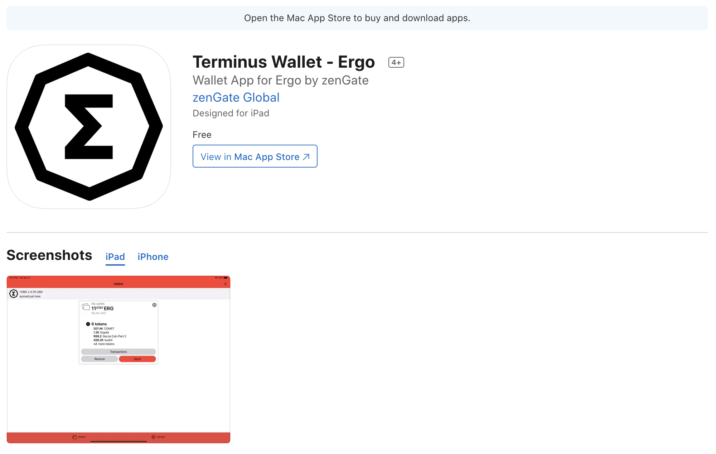Open wallet settings via the gear icon

point(154,305)
